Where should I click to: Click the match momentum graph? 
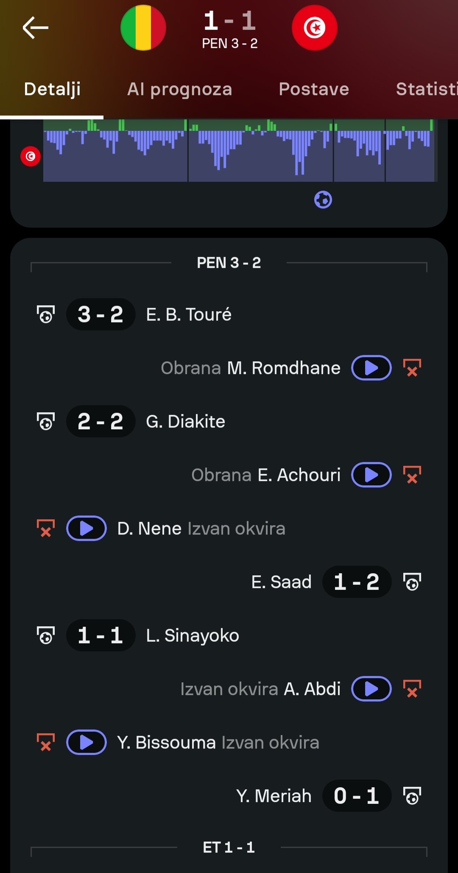[240, 151]
